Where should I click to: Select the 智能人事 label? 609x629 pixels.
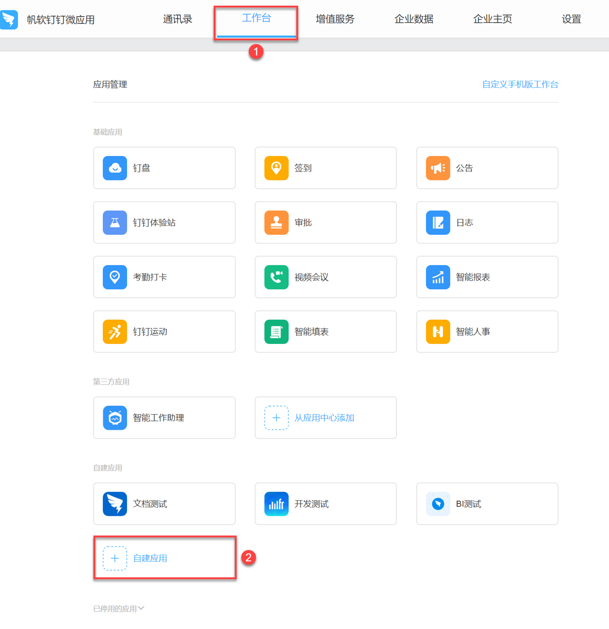pos(473,332)
